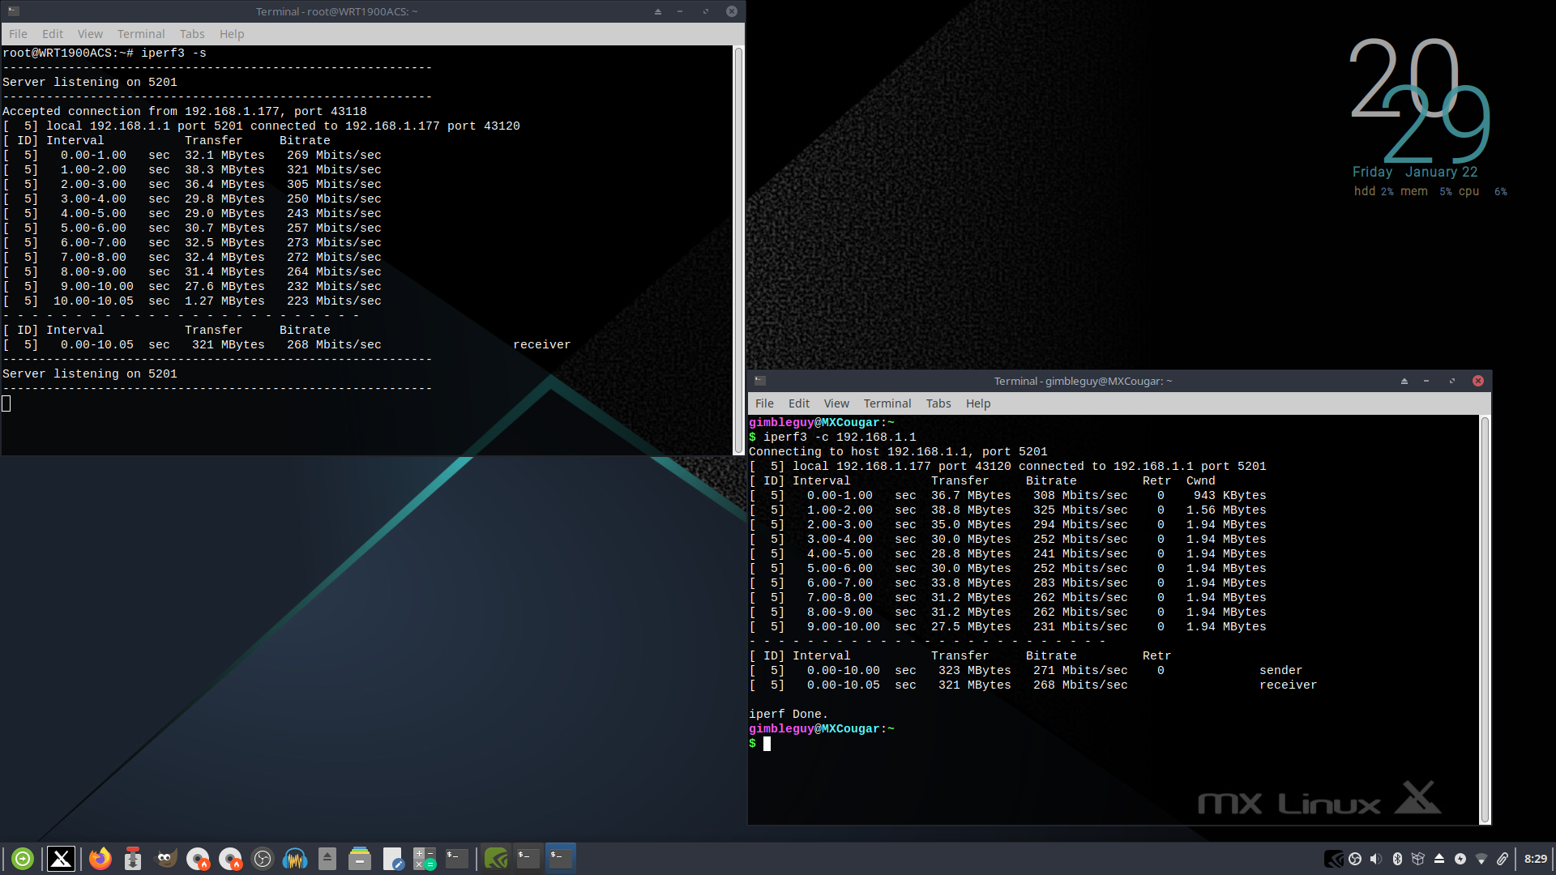The image size is (1556, 875).
Task: Click 'Accepted connection from 192.168.1.177' line
Action: 185,112
